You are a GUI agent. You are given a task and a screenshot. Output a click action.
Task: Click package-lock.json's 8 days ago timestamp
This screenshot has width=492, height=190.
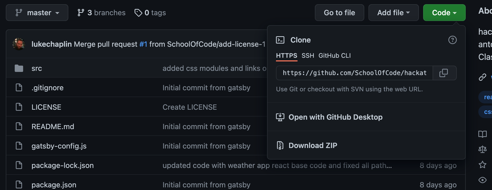click(x=438, y=165)
